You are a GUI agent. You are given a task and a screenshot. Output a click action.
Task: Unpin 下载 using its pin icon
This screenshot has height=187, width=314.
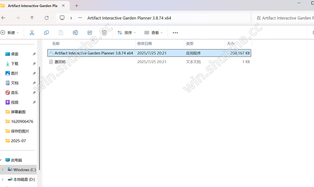(x=34, y=64)
